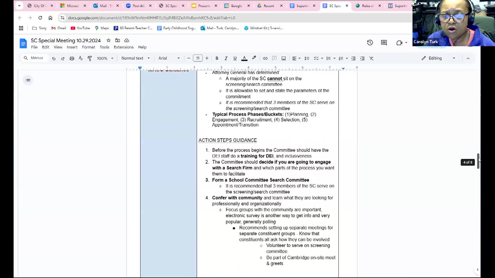The width and height of the screenshot is (495, 278).
Task: Click the bulleted list icon
Action: (328, 58)
